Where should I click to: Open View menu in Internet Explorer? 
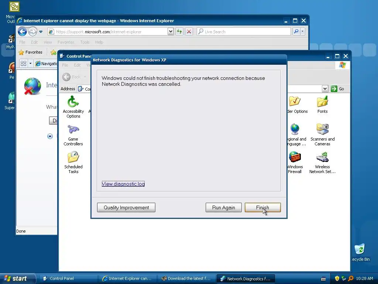pos(48,42)
